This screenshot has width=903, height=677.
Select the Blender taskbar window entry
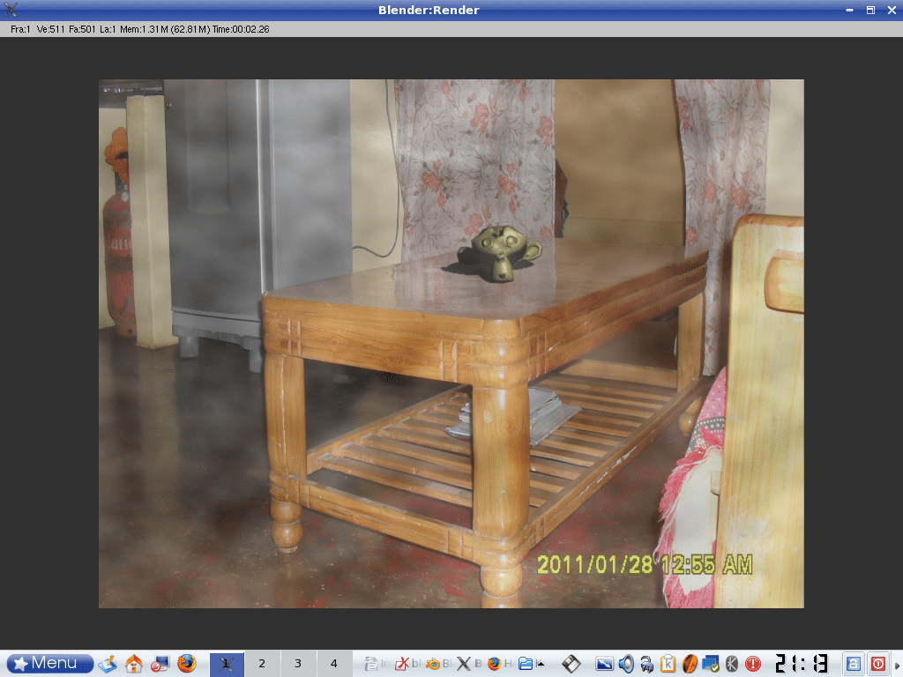click(x=439, y=664)
